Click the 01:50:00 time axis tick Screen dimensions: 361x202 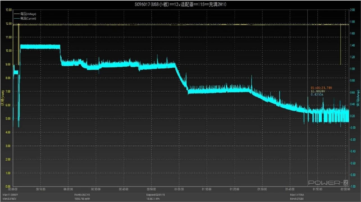tap(318, 189)
